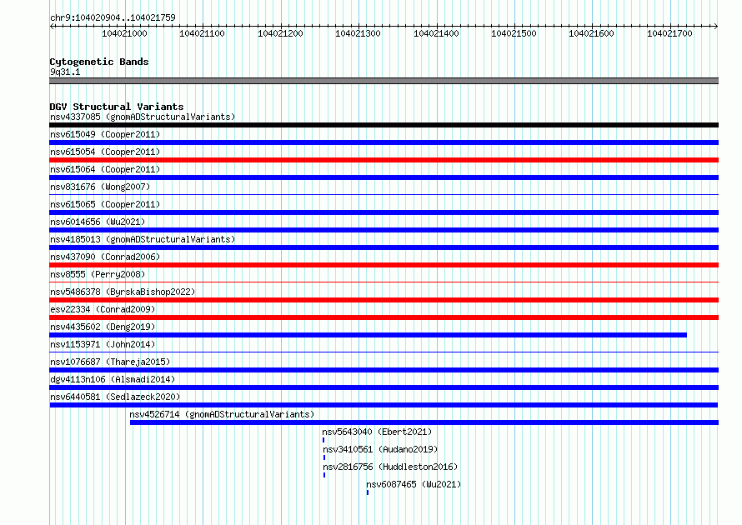The width and height of the screenshot is (742, 525).
Task: Select the red nsv5486378 variant bar
Action: 384,300
